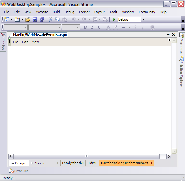Open the active files dropdown arrow
This screenshot has height=181, width=185.
(168, 35)
